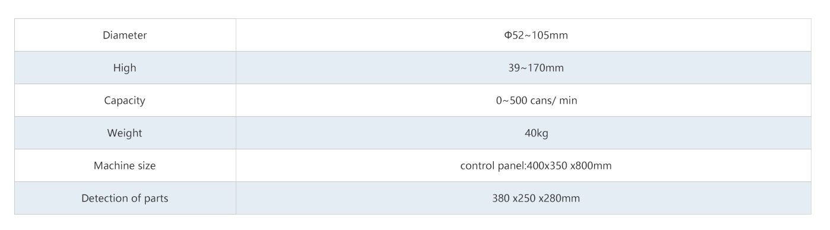Screen dimensions: 830x230
Task: Select the Φ52~105mm value
Action: click(536, 36)
